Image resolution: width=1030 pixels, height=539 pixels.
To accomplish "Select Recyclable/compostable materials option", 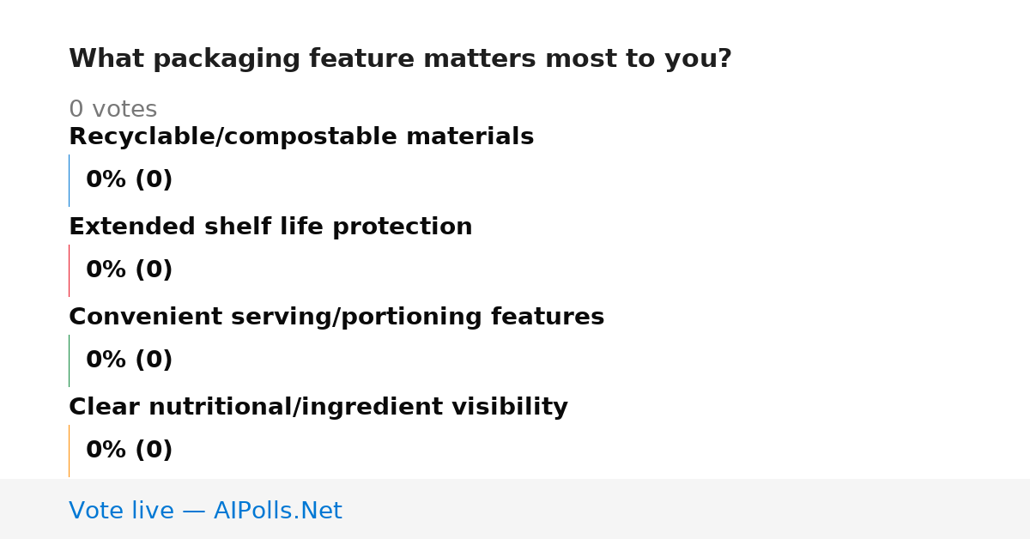I will click(301, 137).
